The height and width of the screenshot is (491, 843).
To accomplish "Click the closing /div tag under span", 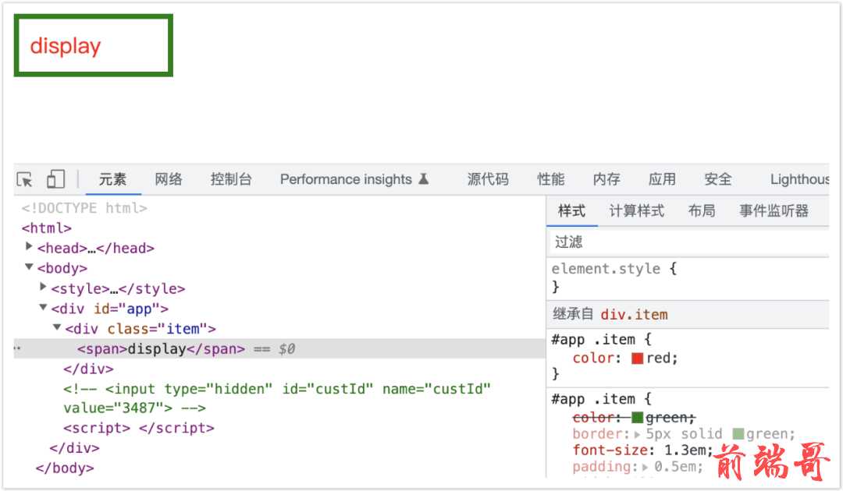I will (x=88, y=369).
